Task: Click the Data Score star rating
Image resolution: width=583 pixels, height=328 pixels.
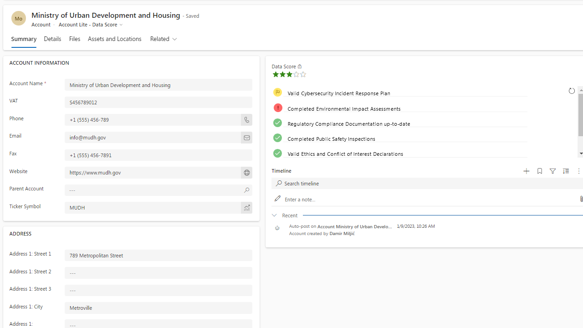Action: (x=289, y=75)
